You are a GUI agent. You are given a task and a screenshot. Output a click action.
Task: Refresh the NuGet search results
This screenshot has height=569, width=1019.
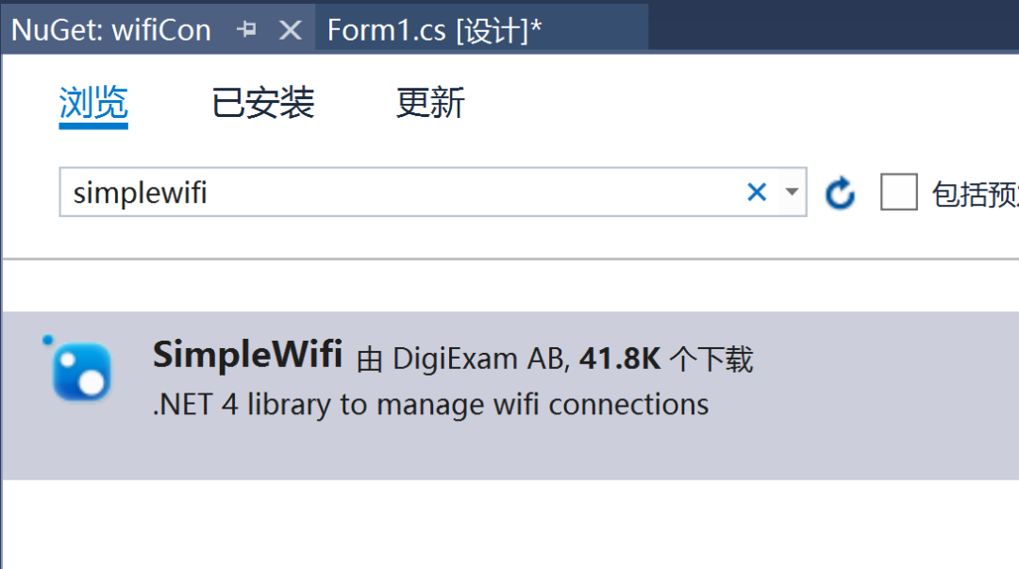pos(840,192)
